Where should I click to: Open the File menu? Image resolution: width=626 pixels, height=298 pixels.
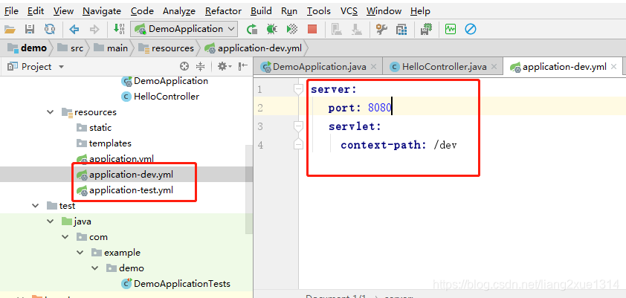11,11
